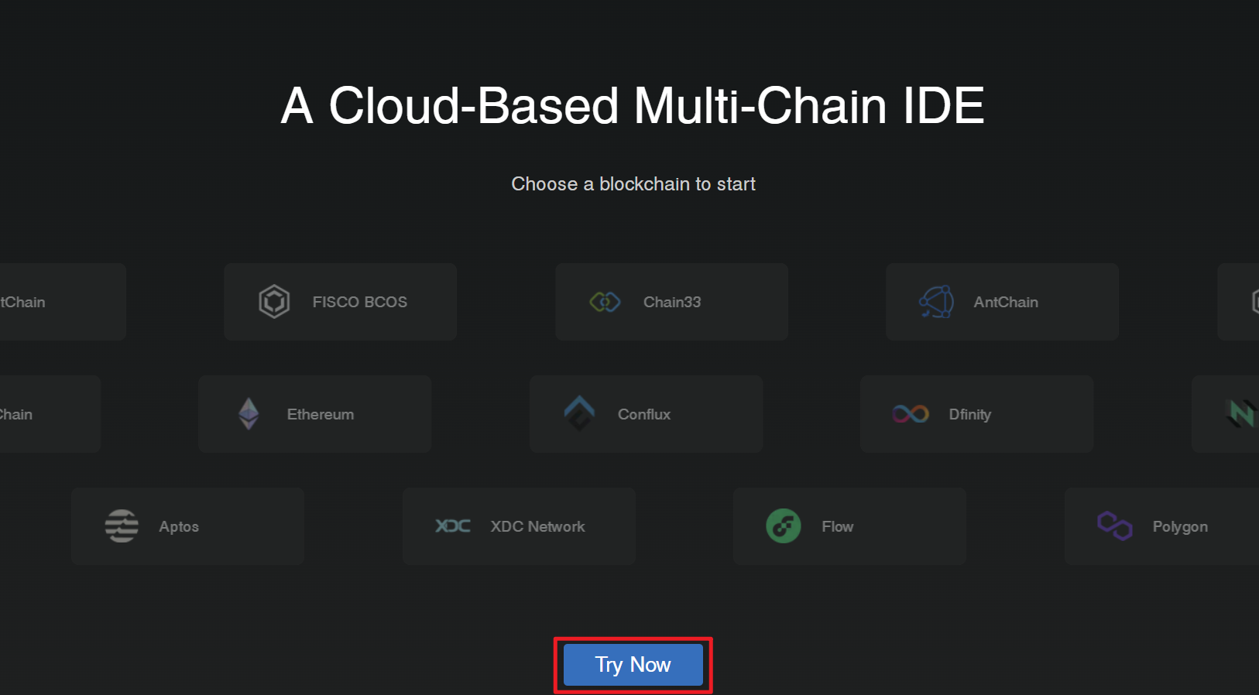Image resolution: width=1259 pixels, height=695 pixels.
Task: Click the FISCO BCOS hexagon logo icon
Action: 274,302
